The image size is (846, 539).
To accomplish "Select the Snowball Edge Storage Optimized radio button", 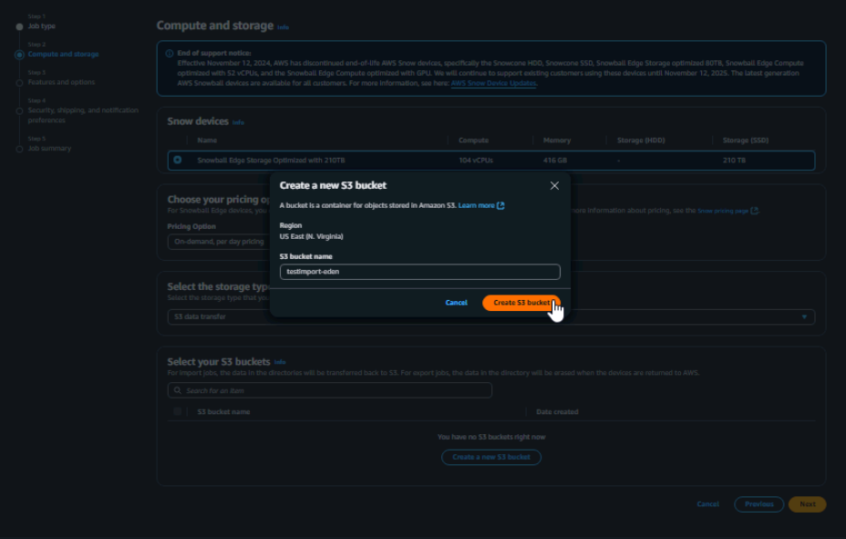I will [x=177, y=161].
